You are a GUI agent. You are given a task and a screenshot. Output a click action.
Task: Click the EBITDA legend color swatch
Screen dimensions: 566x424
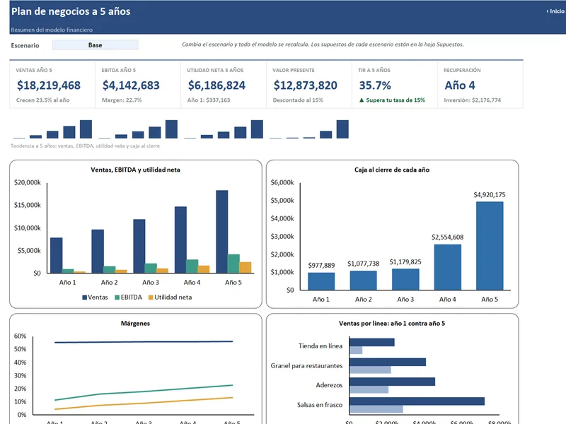[x=117, y=298]
